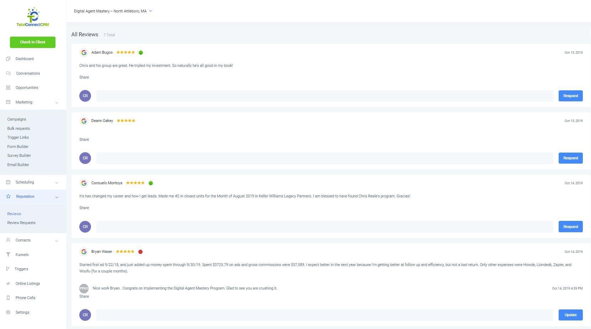Open the location dropdown Digital Agent Mastery
Image resolution: width=591 pixels, height=329 pixels.
113,11
